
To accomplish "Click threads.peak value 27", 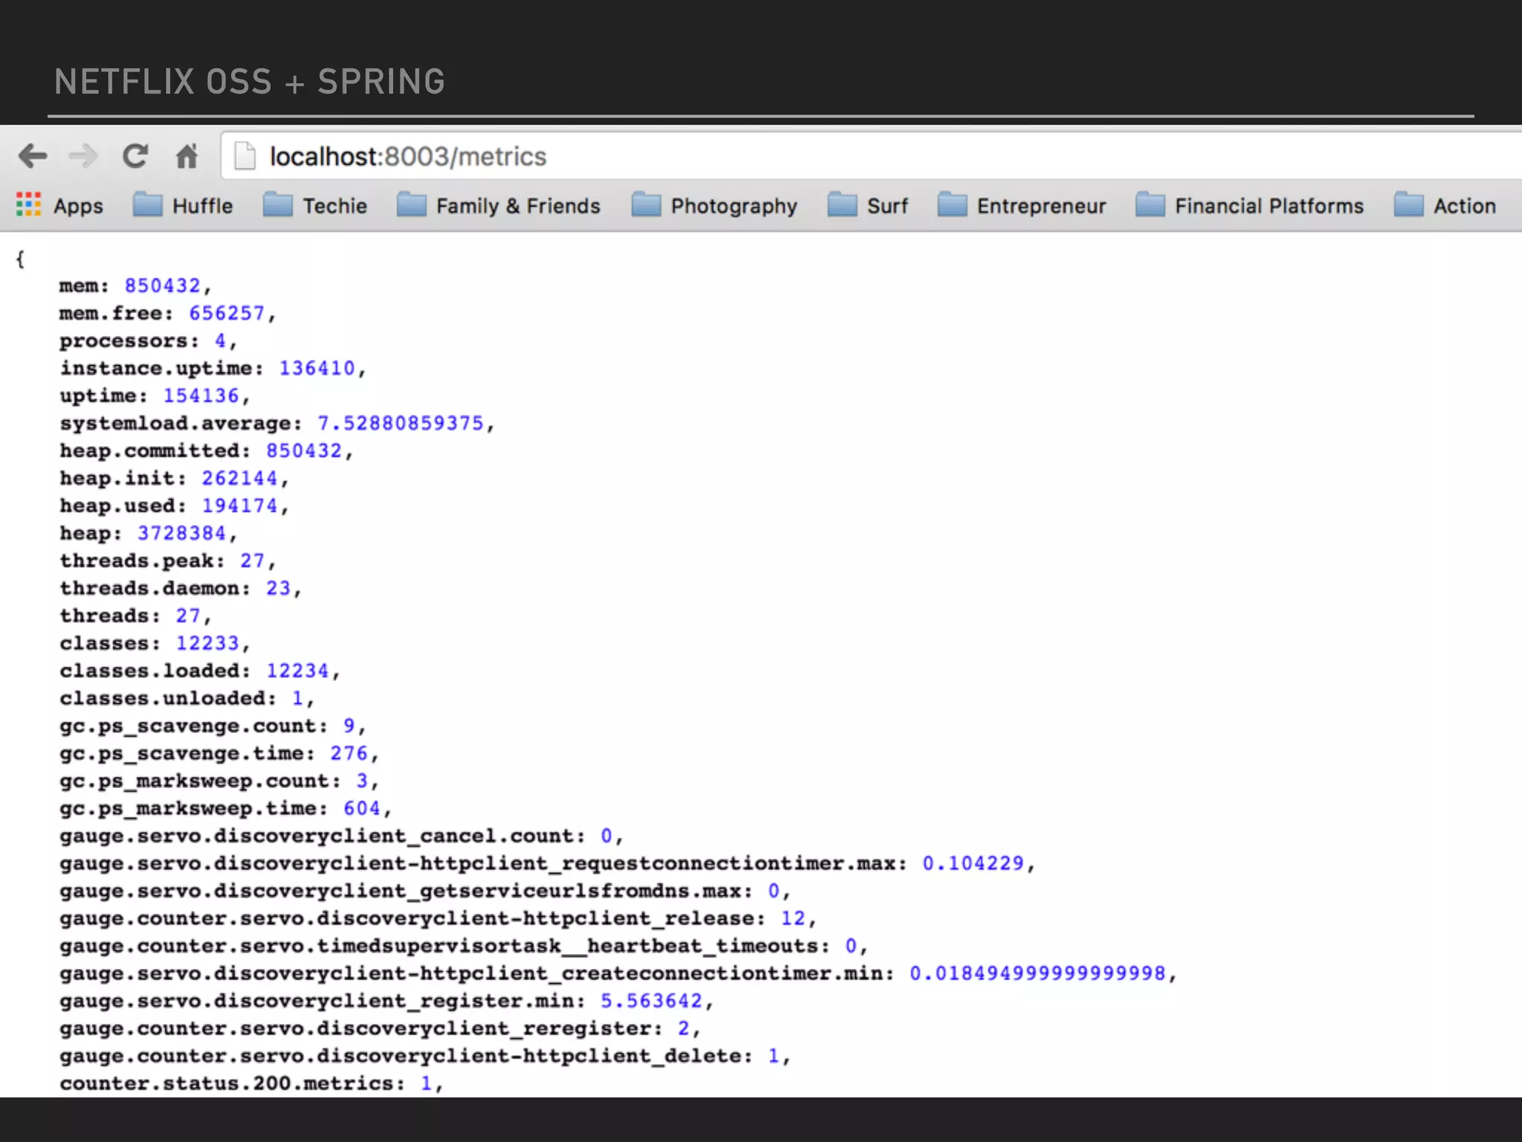I will click(252, 561).
